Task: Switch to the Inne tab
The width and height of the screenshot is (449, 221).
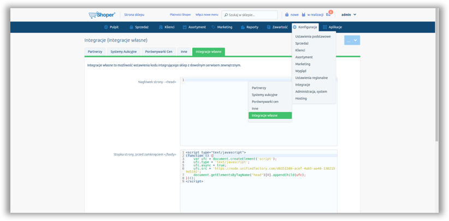Action: (x=184, y=52)
